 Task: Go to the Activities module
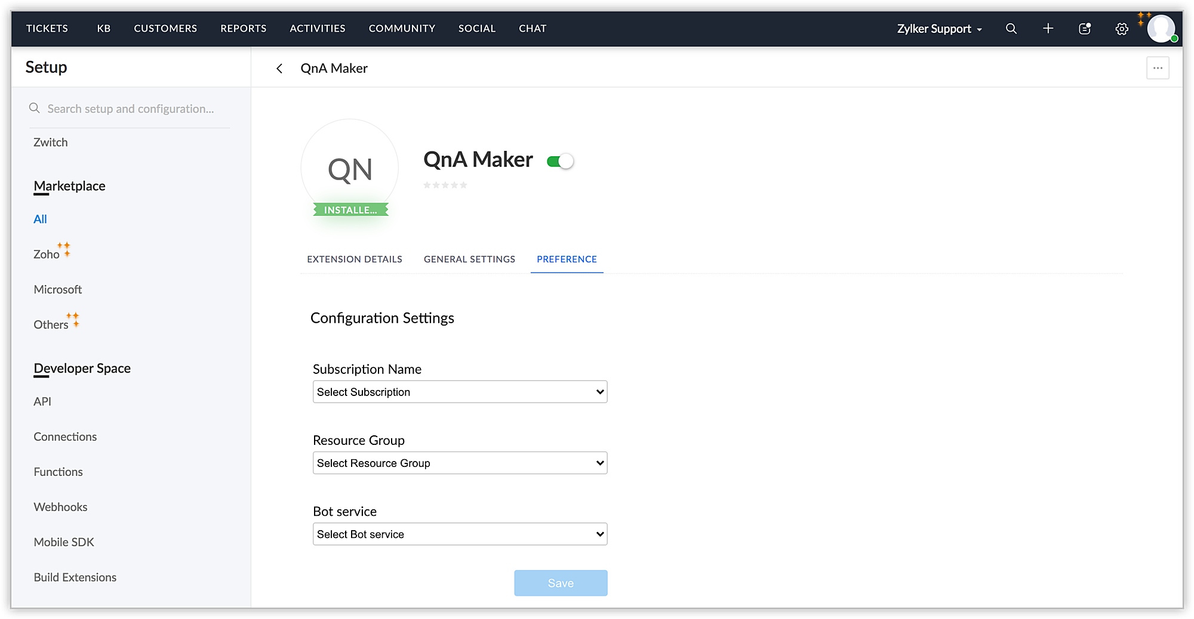click(318, 29)
